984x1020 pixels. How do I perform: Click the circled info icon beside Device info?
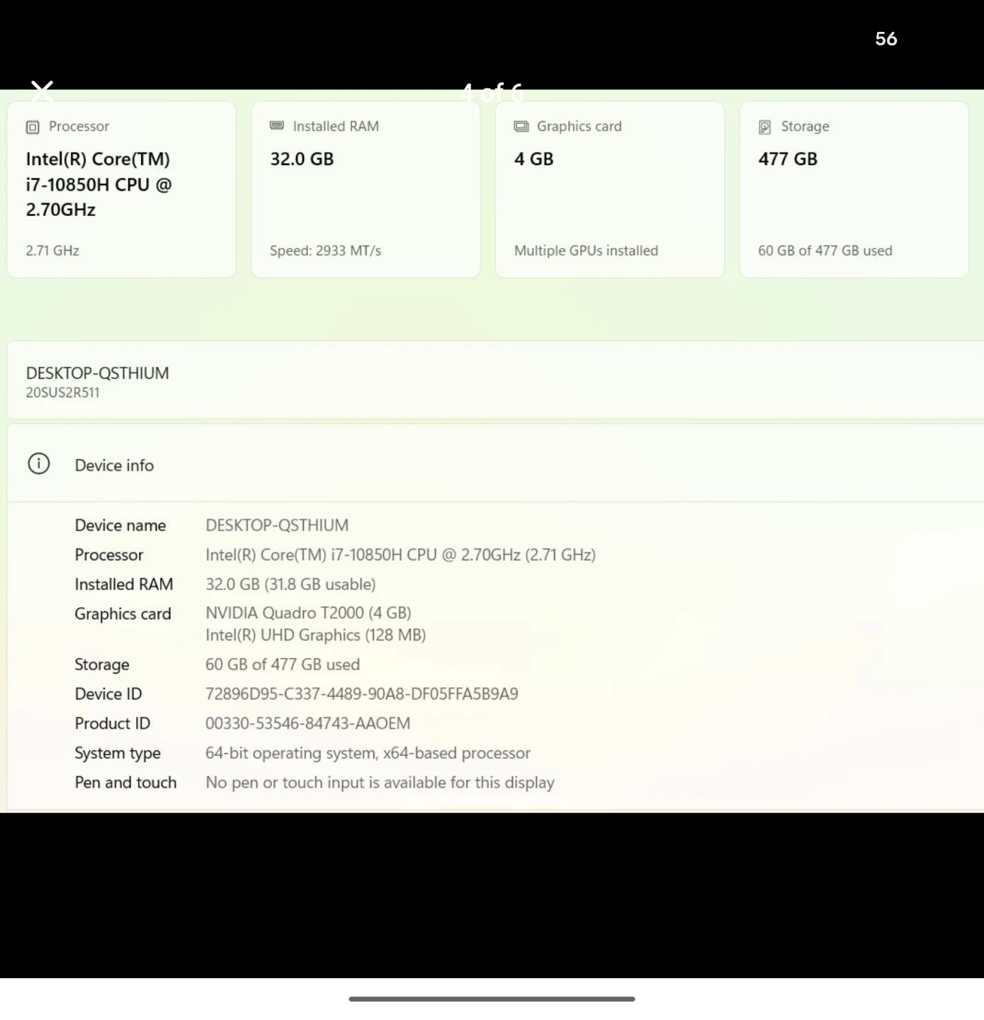(x=39, y=464)
